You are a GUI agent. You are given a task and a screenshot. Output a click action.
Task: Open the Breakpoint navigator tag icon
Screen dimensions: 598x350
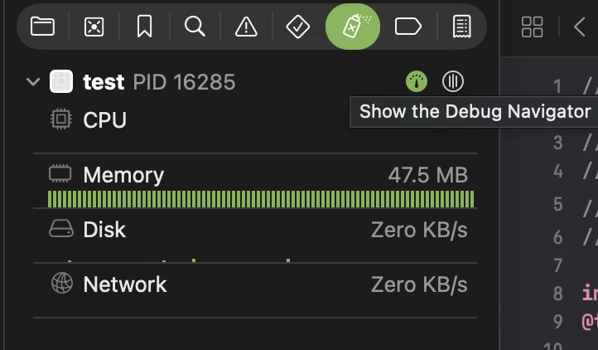tap(408, 27)
